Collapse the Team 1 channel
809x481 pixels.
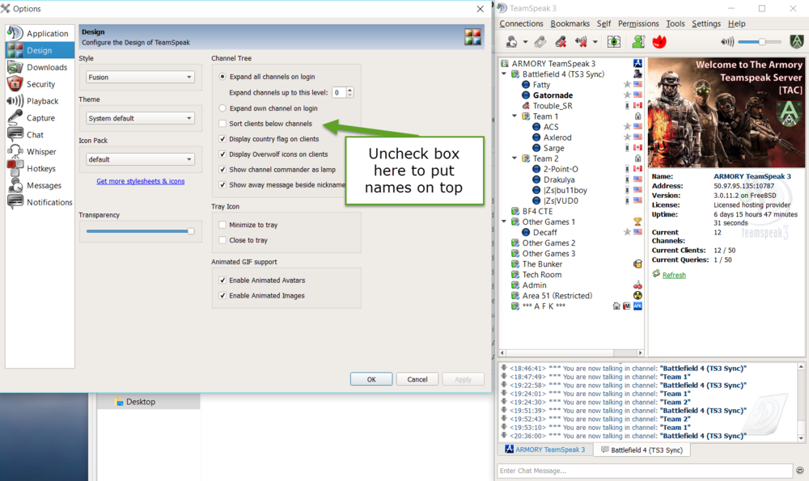(x=515, y=116)
